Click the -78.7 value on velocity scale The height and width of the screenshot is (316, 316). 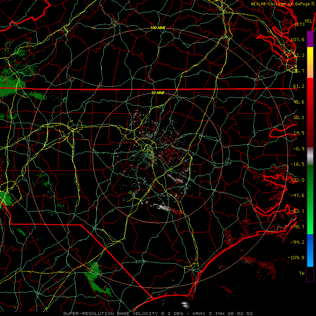(297, 227)
